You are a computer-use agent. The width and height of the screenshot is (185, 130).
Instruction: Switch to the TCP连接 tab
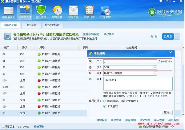(x=30, y=25)
